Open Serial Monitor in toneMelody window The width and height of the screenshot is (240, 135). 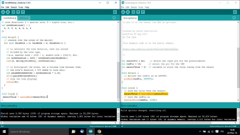pos(115,12)
